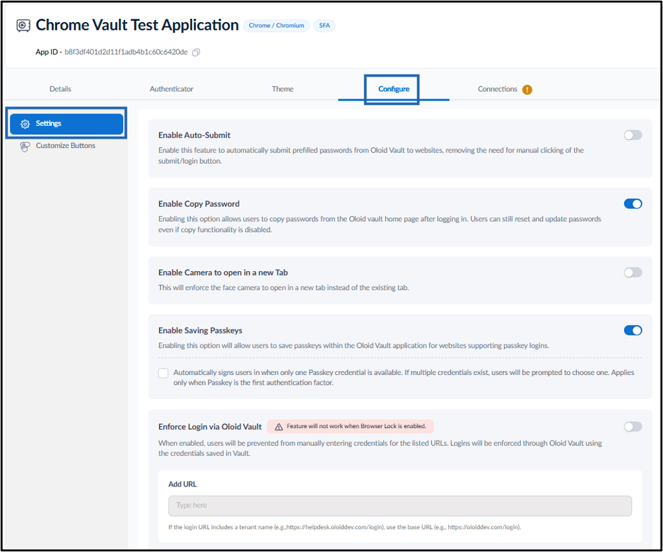Open the Details tab
Viewport: 663px width, 552px height.
coord(60,89)
